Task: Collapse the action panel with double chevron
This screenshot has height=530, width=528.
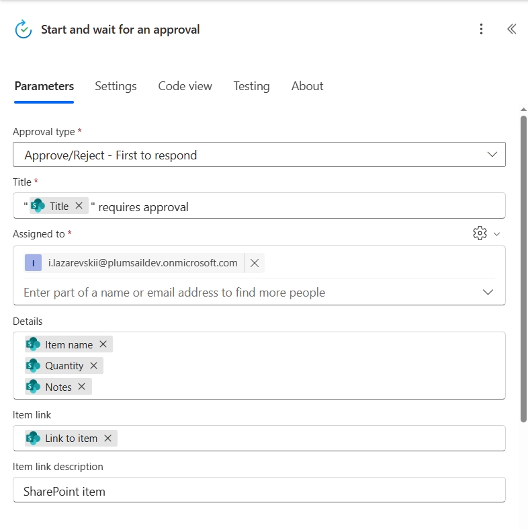Action: (512, 29)
